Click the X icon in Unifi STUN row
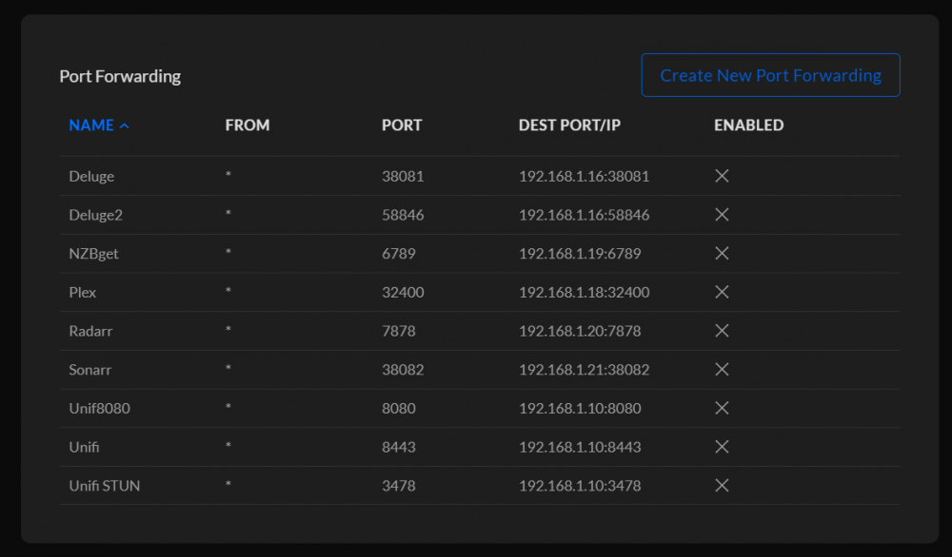This screenshot has height=557, width=952. pos(722,486)
